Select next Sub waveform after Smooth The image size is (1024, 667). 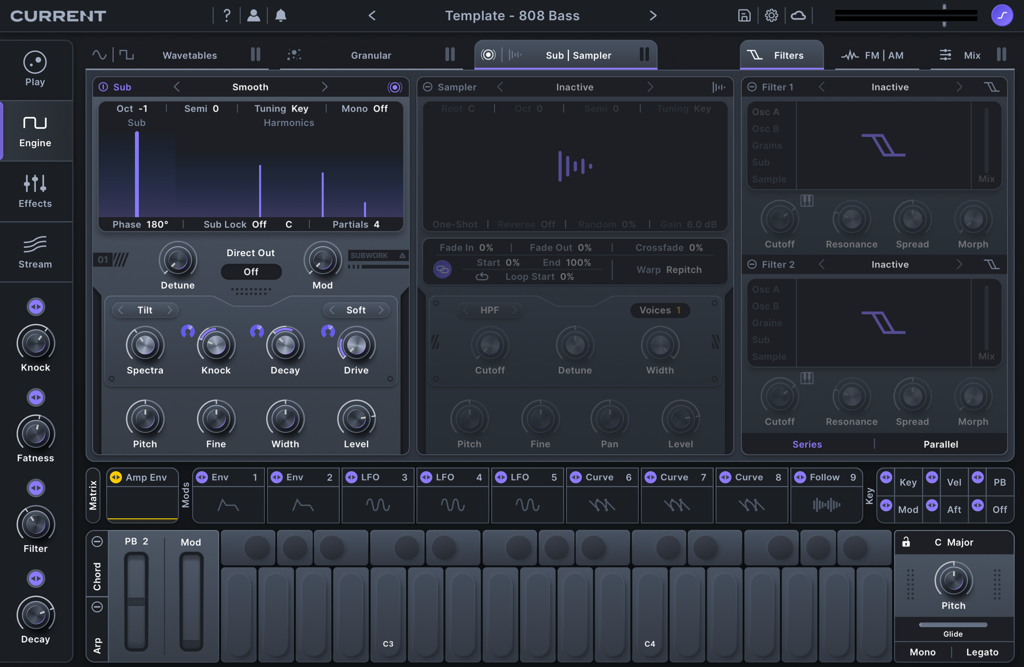(324, 87)
